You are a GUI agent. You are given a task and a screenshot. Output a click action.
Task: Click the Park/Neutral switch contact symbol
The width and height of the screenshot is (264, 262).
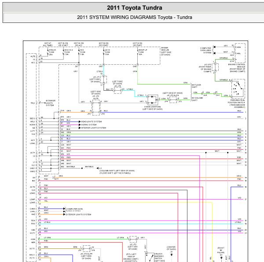pyautogui.click(x=238, y=89)
